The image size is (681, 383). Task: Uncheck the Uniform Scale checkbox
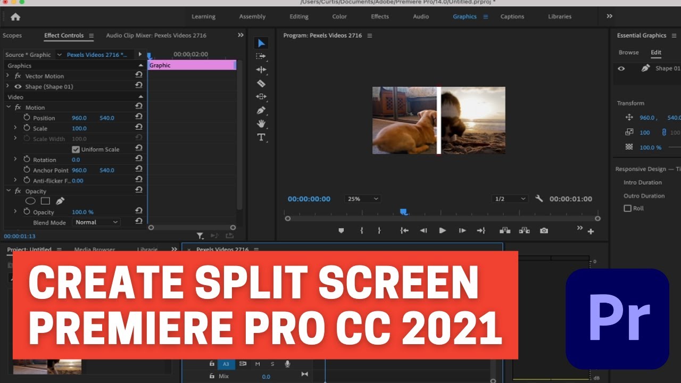pos(76,149)
